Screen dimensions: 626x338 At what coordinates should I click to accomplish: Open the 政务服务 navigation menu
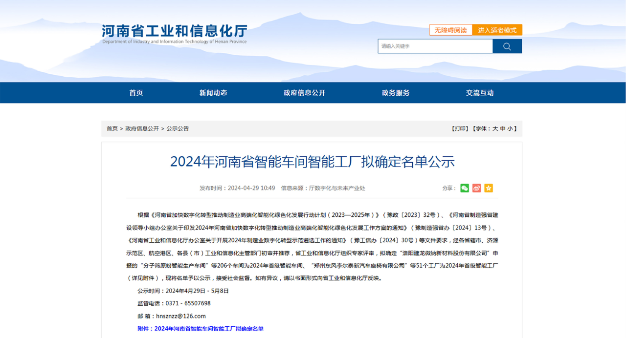click(x=396, y=93)
